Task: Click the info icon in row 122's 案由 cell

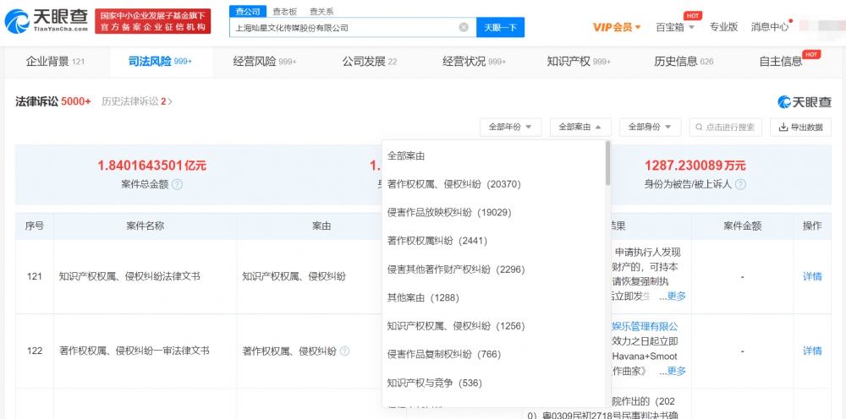Action: (x=344, y=351)
